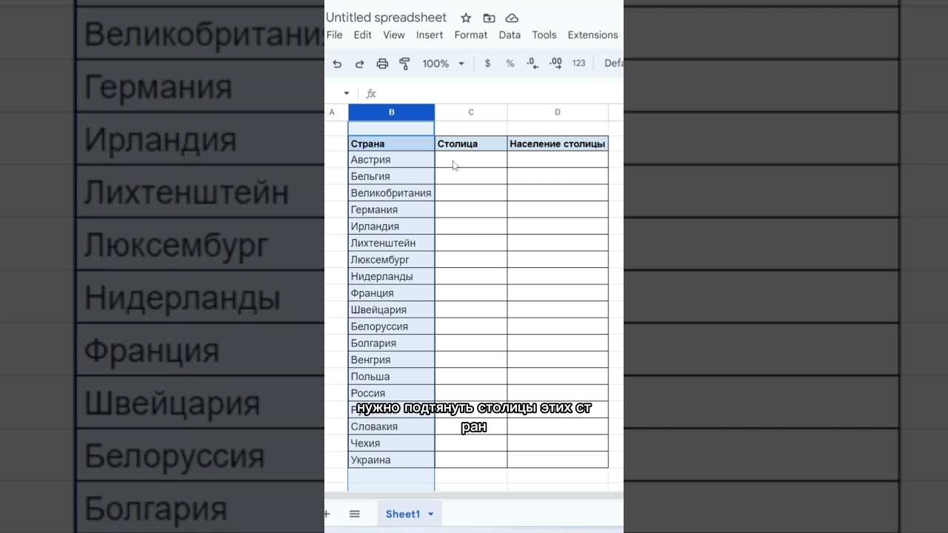Print the spreadsheet
This screenshot has width=948, height=533.
382,64
